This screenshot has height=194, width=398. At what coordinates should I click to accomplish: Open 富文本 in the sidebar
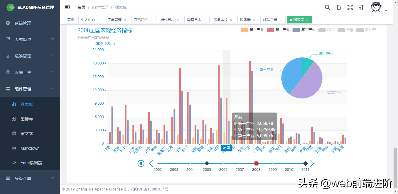point(27,134)
